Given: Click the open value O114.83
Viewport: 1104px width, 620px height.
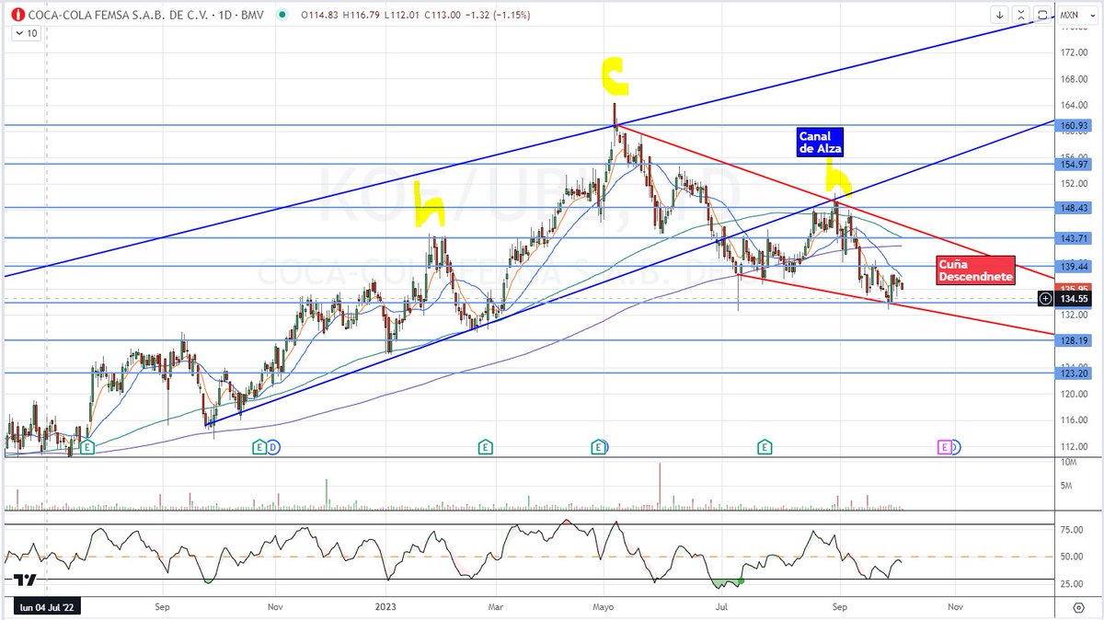Looking at the screenshot, I should point(317,16).
